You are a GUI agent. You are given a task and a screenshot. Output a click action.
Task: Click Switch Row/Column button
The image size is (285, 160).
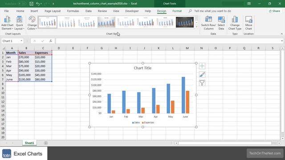(x=208, y=23)
